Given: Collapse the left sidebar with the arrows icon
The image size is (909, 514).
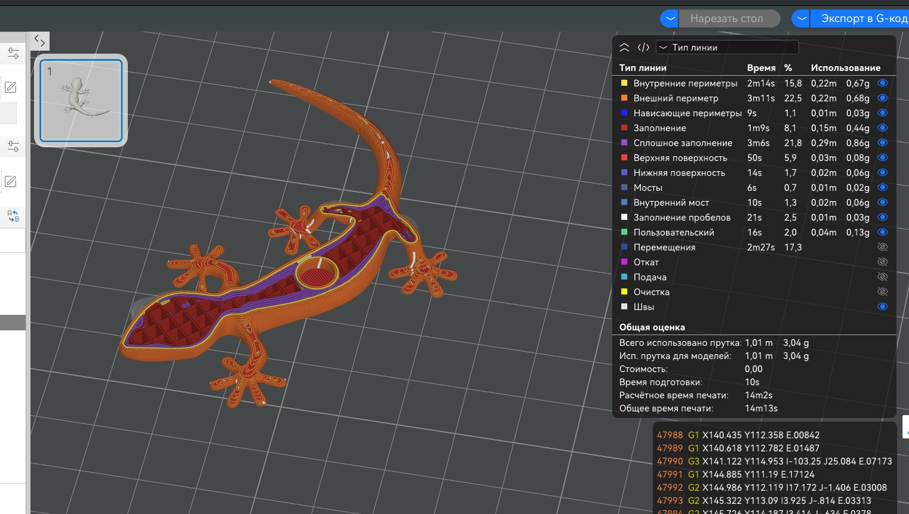Looking at the screenshot, I should [39, 41].
